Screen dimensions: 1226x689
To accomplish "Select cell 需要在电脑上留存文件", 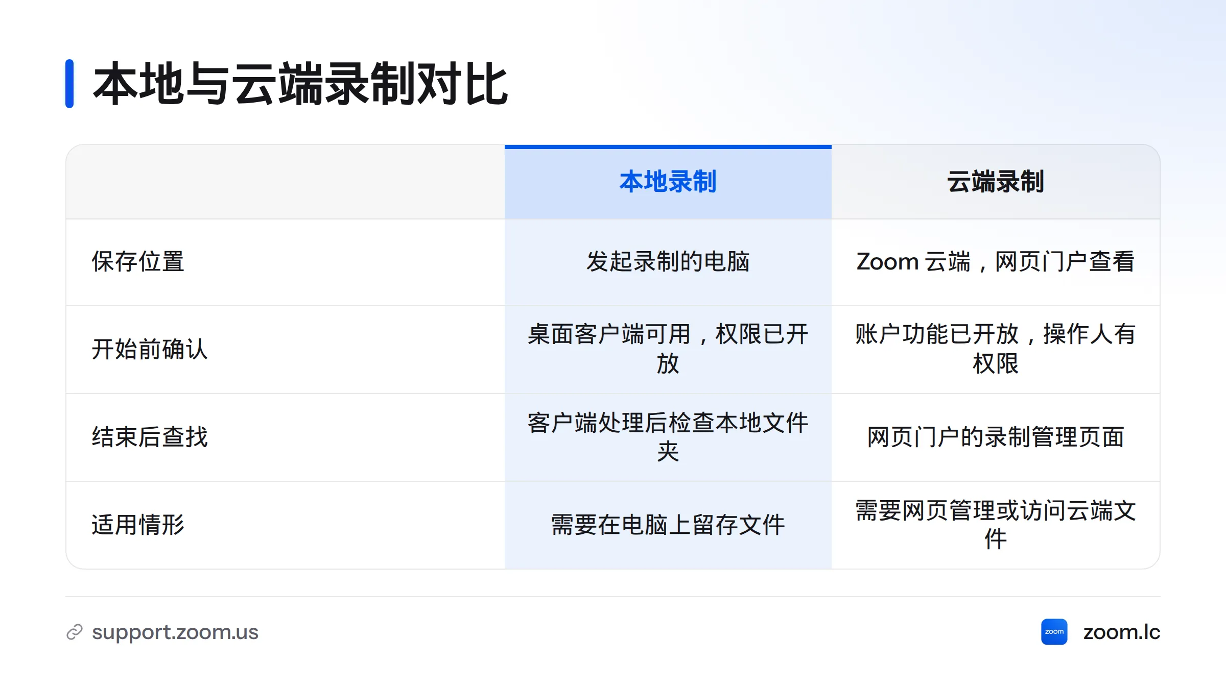I will click(x=668, y=525).
